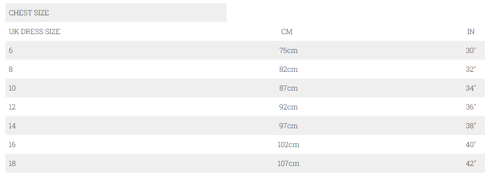This screenshot has height=174, width=485.
Task: Select UK dress size 6 cell
Action: point(11,50)
